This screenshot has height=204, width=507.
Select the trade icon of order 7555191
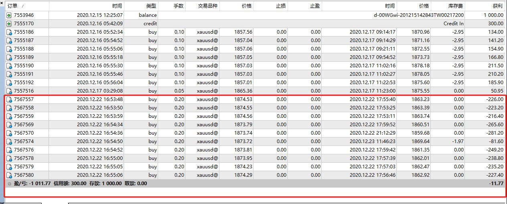[x=9, y=74]
